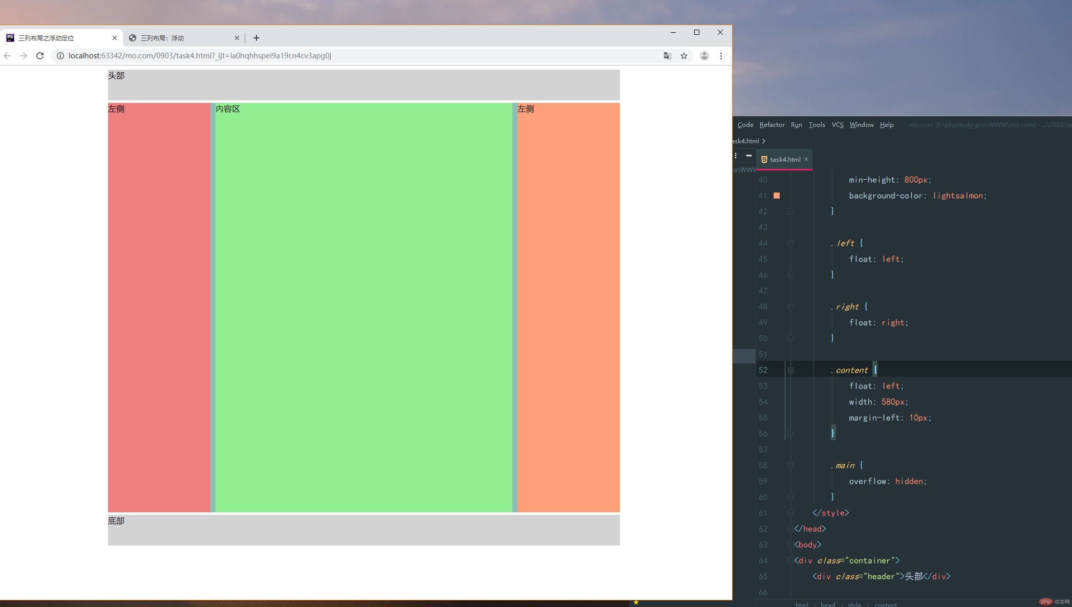The image size is (1072, 607).
Task: Click 'float: right' on line 49
Action: tap(878, 322)
